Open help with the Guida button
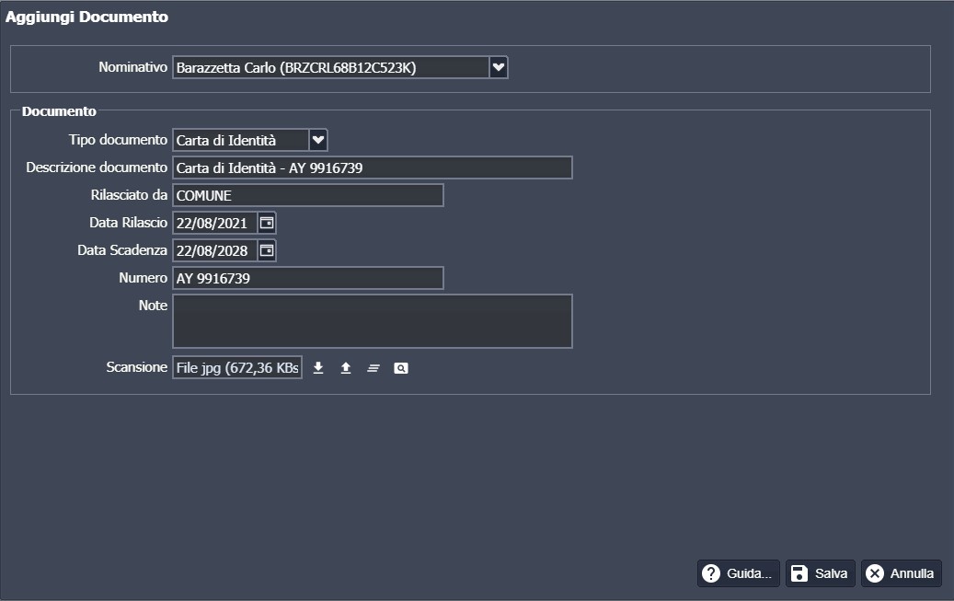The image size is (954, 601). point(738,573)
